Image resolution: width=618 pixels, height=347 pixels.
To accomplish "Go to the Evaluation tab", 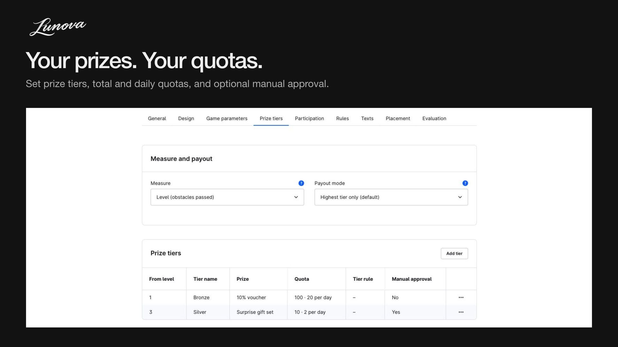I will (434, 119).
